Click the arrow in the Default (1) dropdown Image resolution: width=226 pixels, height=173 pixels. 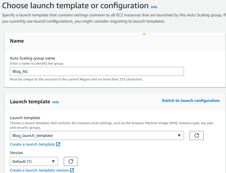tap(53, 161)
